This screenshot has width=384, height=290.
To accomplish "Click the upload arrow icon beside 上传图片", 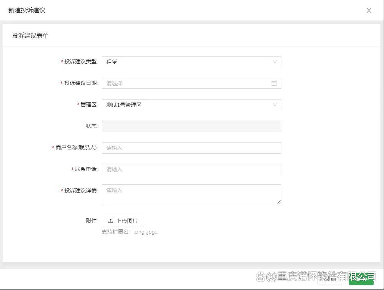I will point(111,221).
